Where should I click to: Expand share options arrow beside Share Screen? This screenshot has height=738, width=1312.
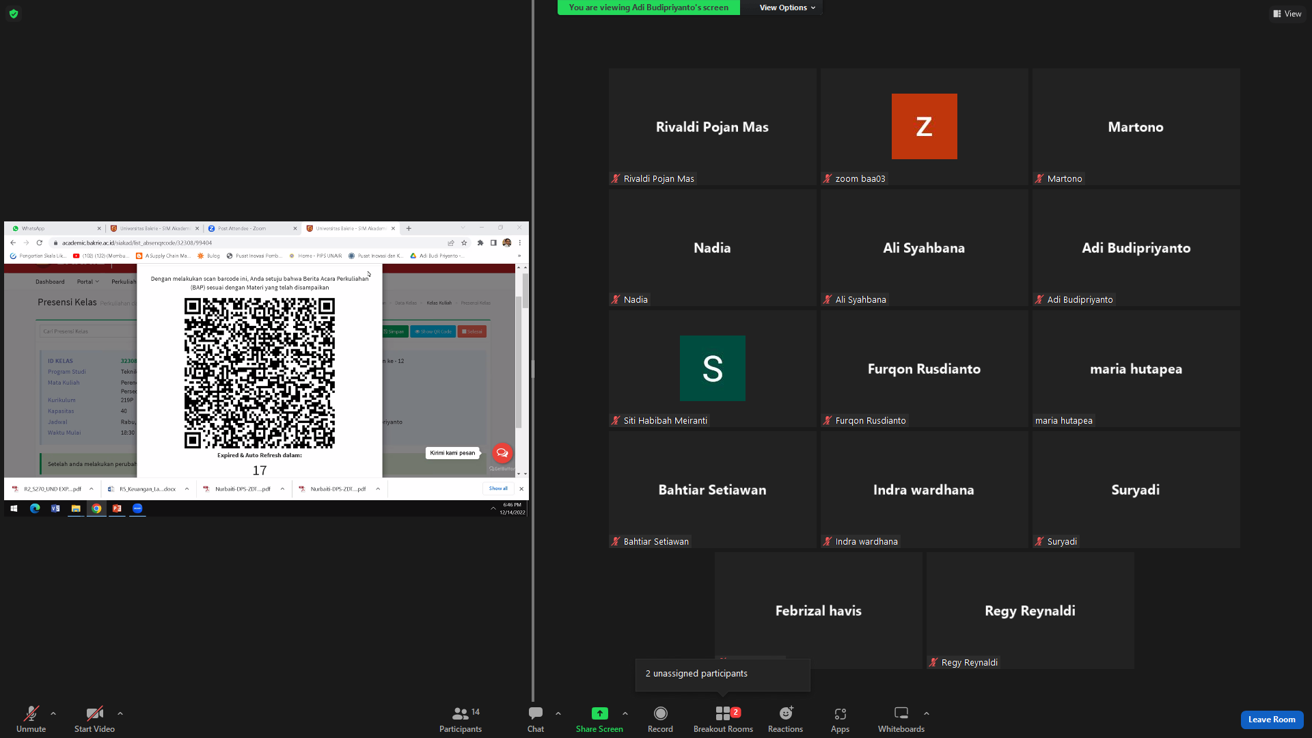point(625,713)
